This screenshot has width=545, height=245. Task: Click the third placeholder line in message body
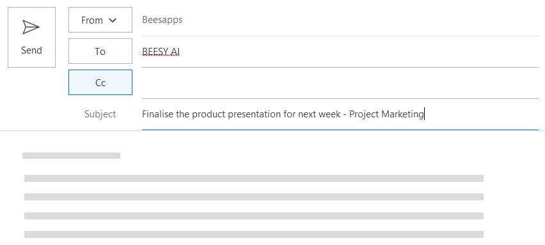[254, 197]
